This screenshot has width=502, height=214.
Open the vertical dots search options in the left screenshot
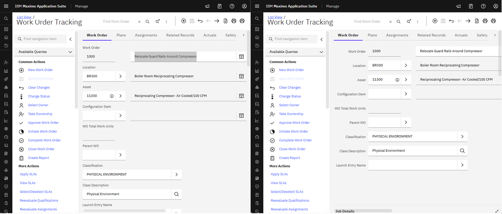pos(166,22)
